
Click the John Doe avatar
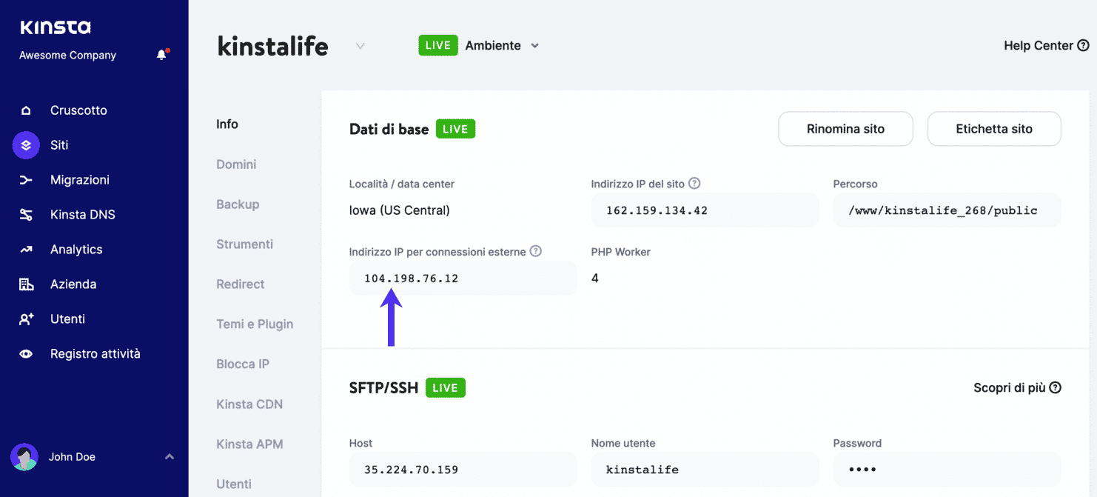(x=24, y=457)
